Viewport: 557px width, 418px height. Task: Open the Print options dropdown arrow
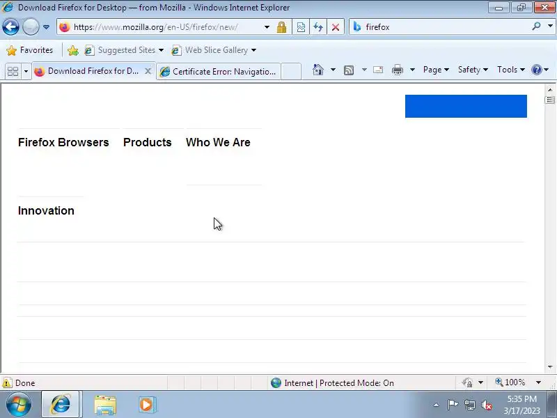point(412,70)
